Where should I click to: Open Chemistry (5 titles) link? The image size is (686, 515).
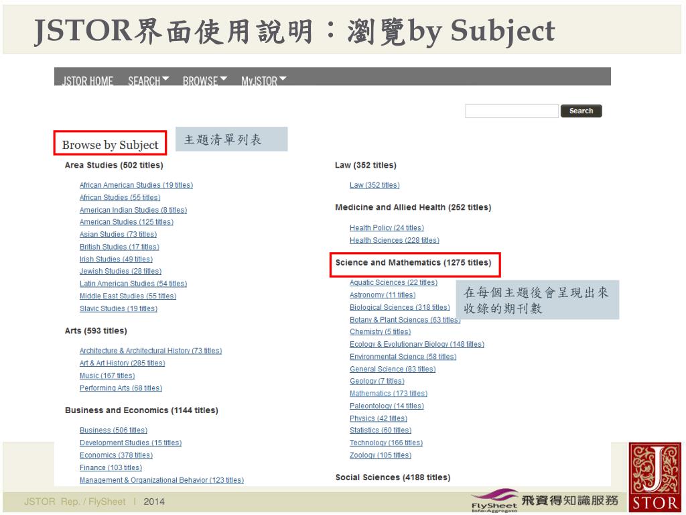[380, 331]
